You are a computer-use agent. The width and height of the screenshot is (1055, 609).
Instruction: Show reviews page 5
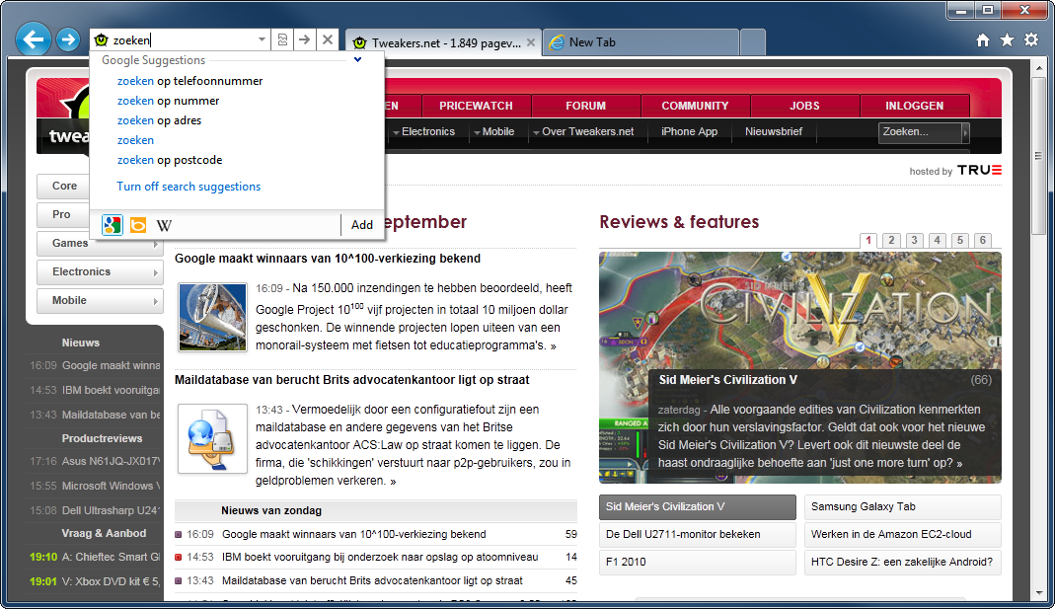click(960, 240)
